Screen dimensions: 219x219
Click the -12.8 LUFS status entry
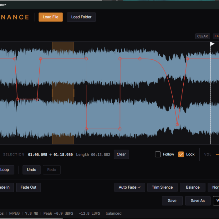click(89, 213)
